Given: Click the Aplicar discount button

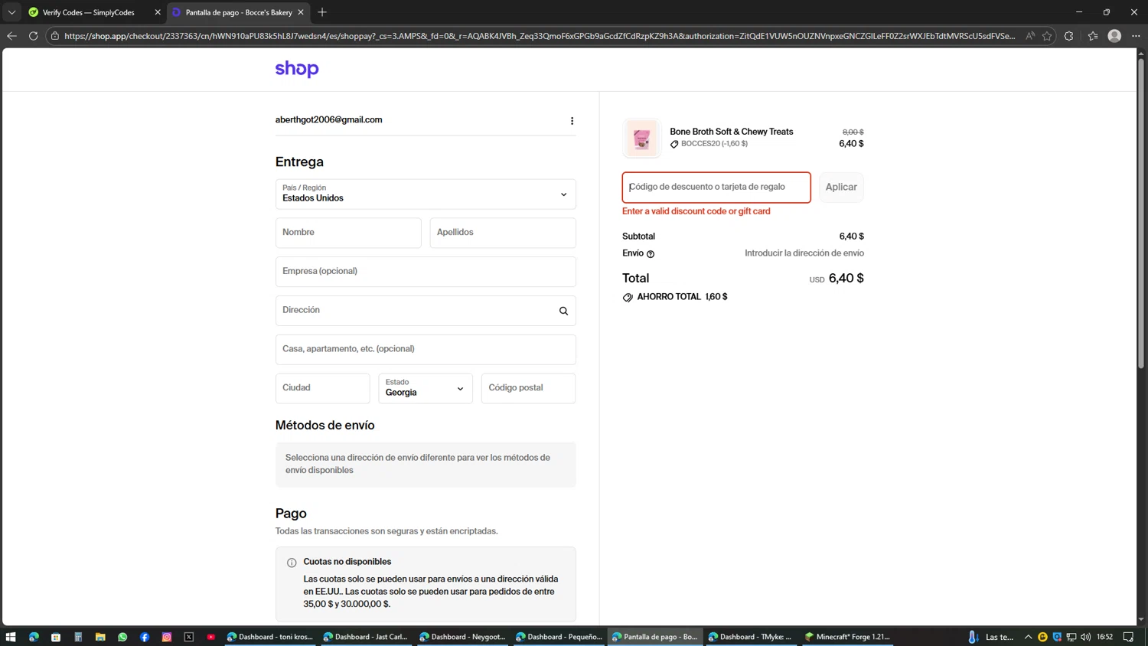Looking at the screenshot, I should pos(841,188).
